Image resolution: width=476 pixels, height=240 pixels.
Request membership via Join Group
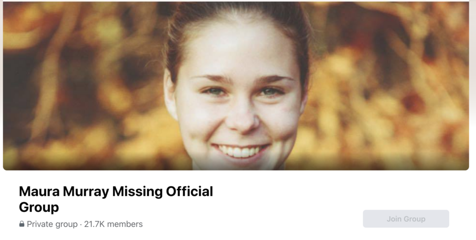[x=406, y=219]
